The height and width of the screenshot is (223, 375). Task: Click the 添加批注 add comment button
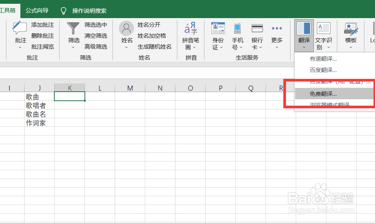click(x=43, y=25)
